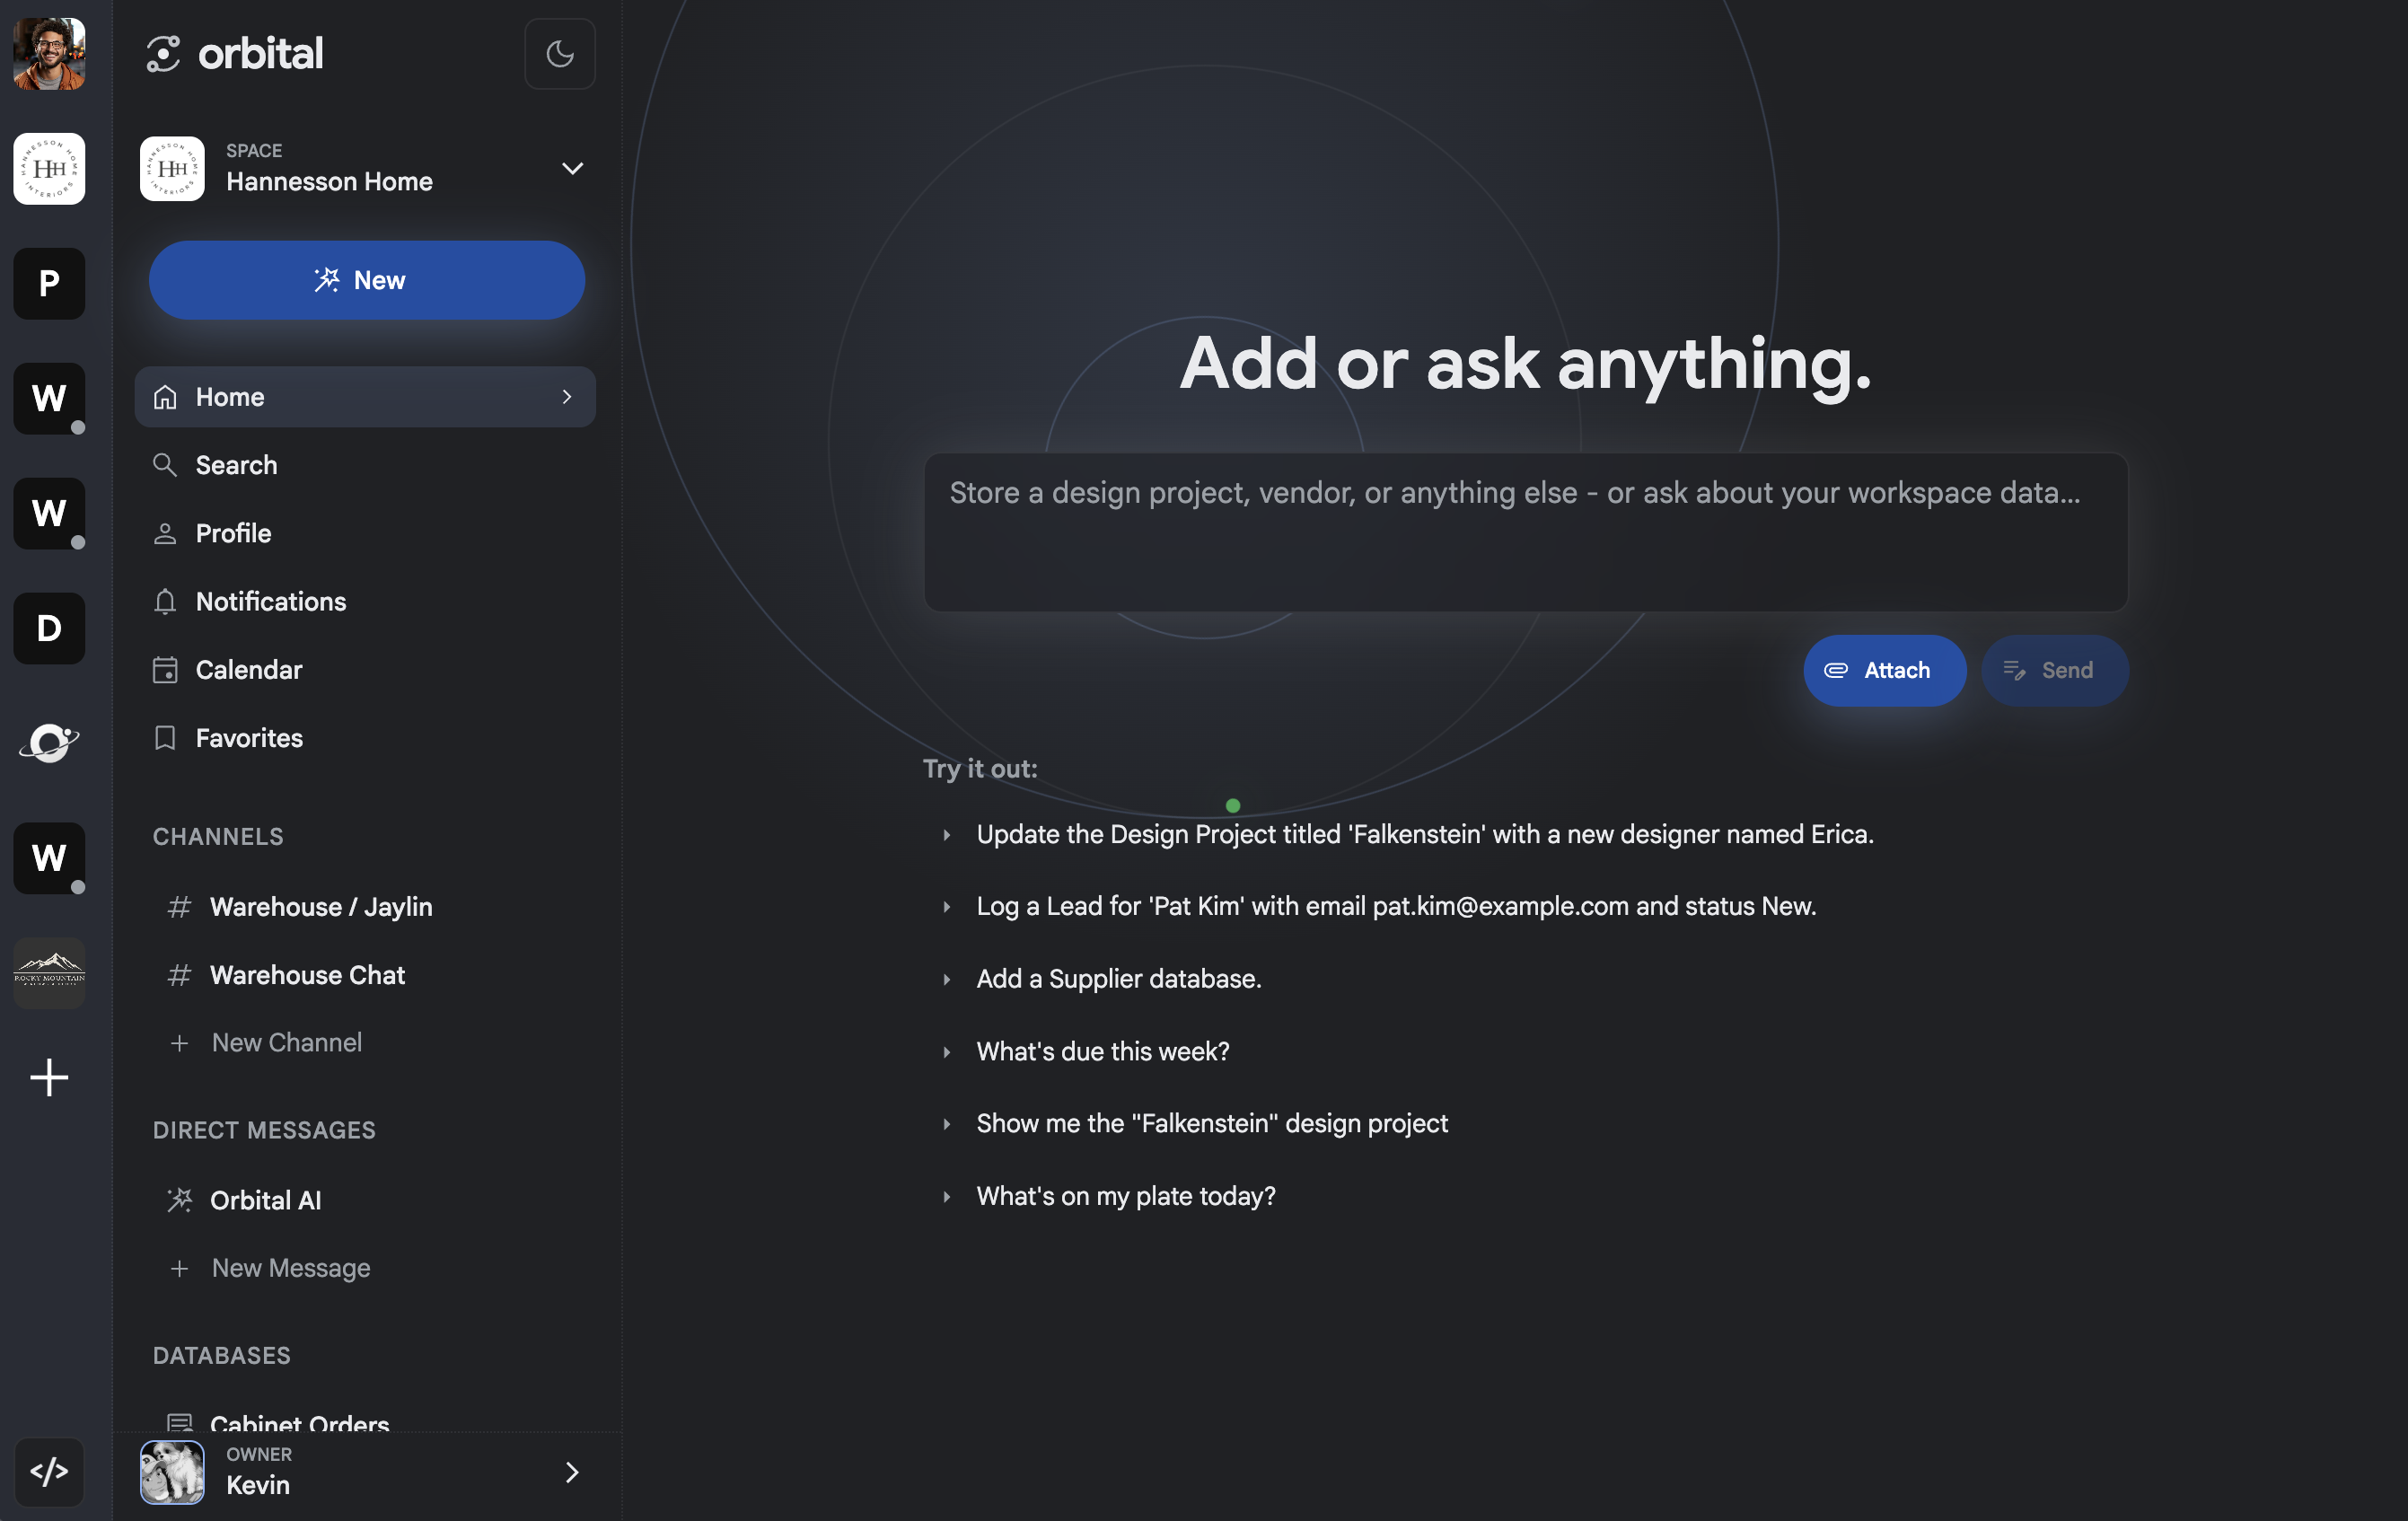This screenshot has width=2408, height=1521.
Task: Open Profile in the sidebar
Action: point(365,533)
